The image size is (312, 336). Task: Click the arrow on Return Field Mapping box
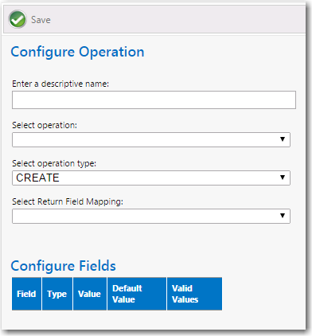tap(283, 216)
